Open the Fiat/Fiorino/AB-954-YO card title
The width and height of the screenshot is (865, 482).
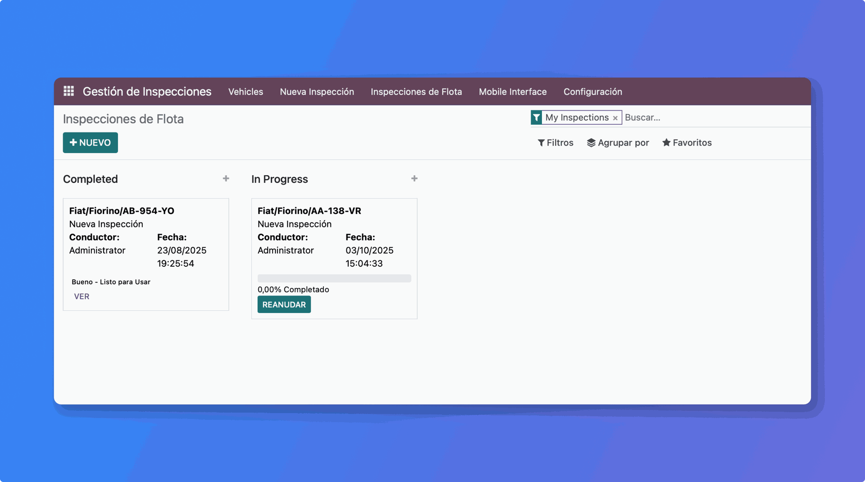[x=122, y=211]
